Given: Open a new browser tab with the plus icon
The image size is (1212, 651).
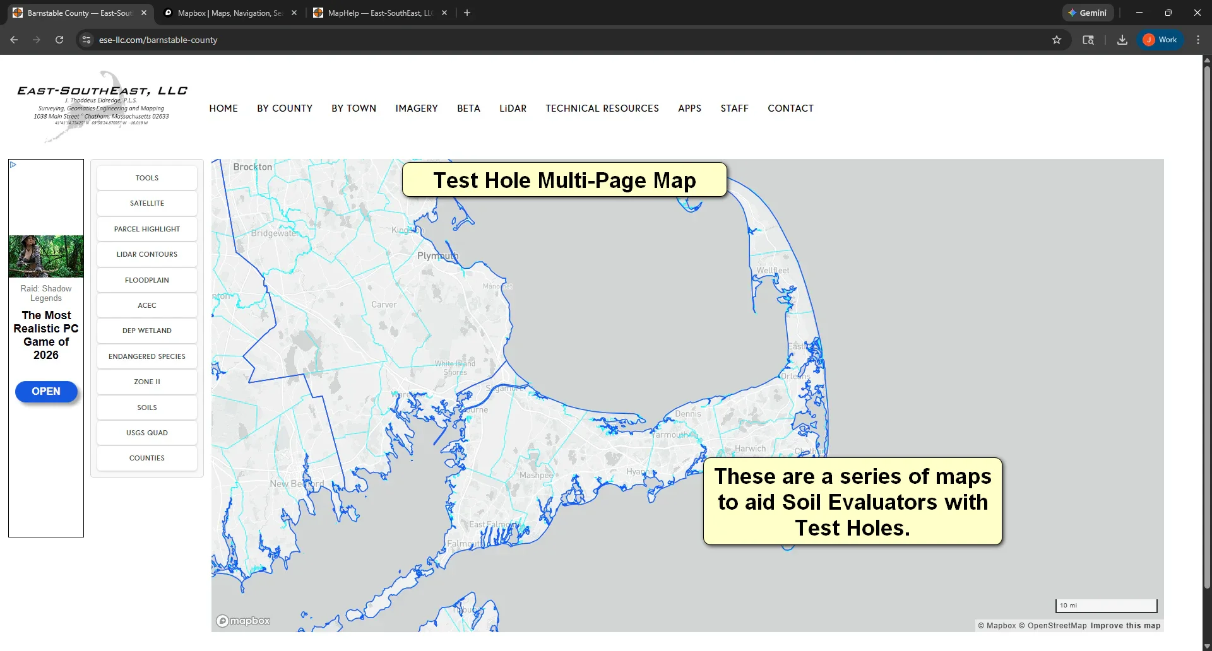Looking at the screenshot, I should (467, 13).
